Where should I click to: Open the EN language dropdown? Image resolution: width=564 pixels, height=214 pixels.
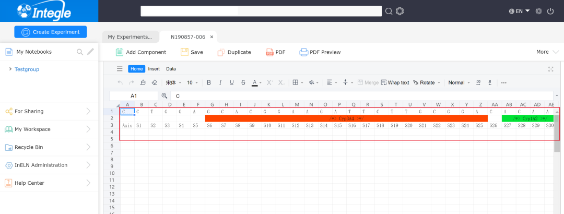(x=520, y=11)
